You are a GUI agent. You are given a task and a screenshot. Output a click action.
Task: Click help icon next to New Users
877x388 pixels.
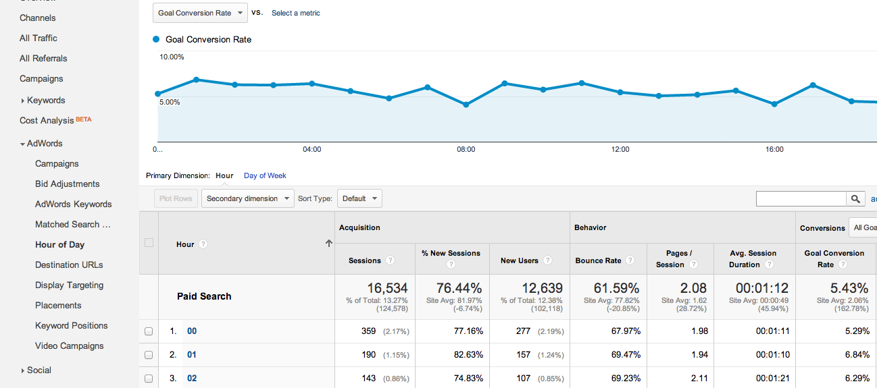547,260
